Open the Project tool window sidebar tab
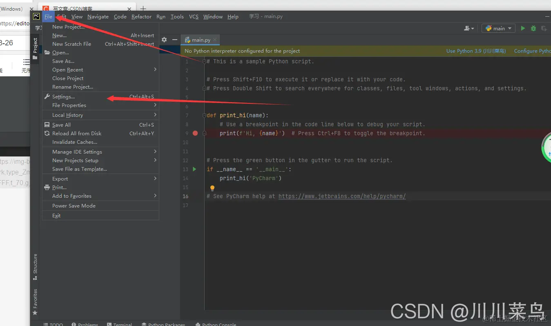The width and height of the screenshot is (551, 326). [35, 48]
